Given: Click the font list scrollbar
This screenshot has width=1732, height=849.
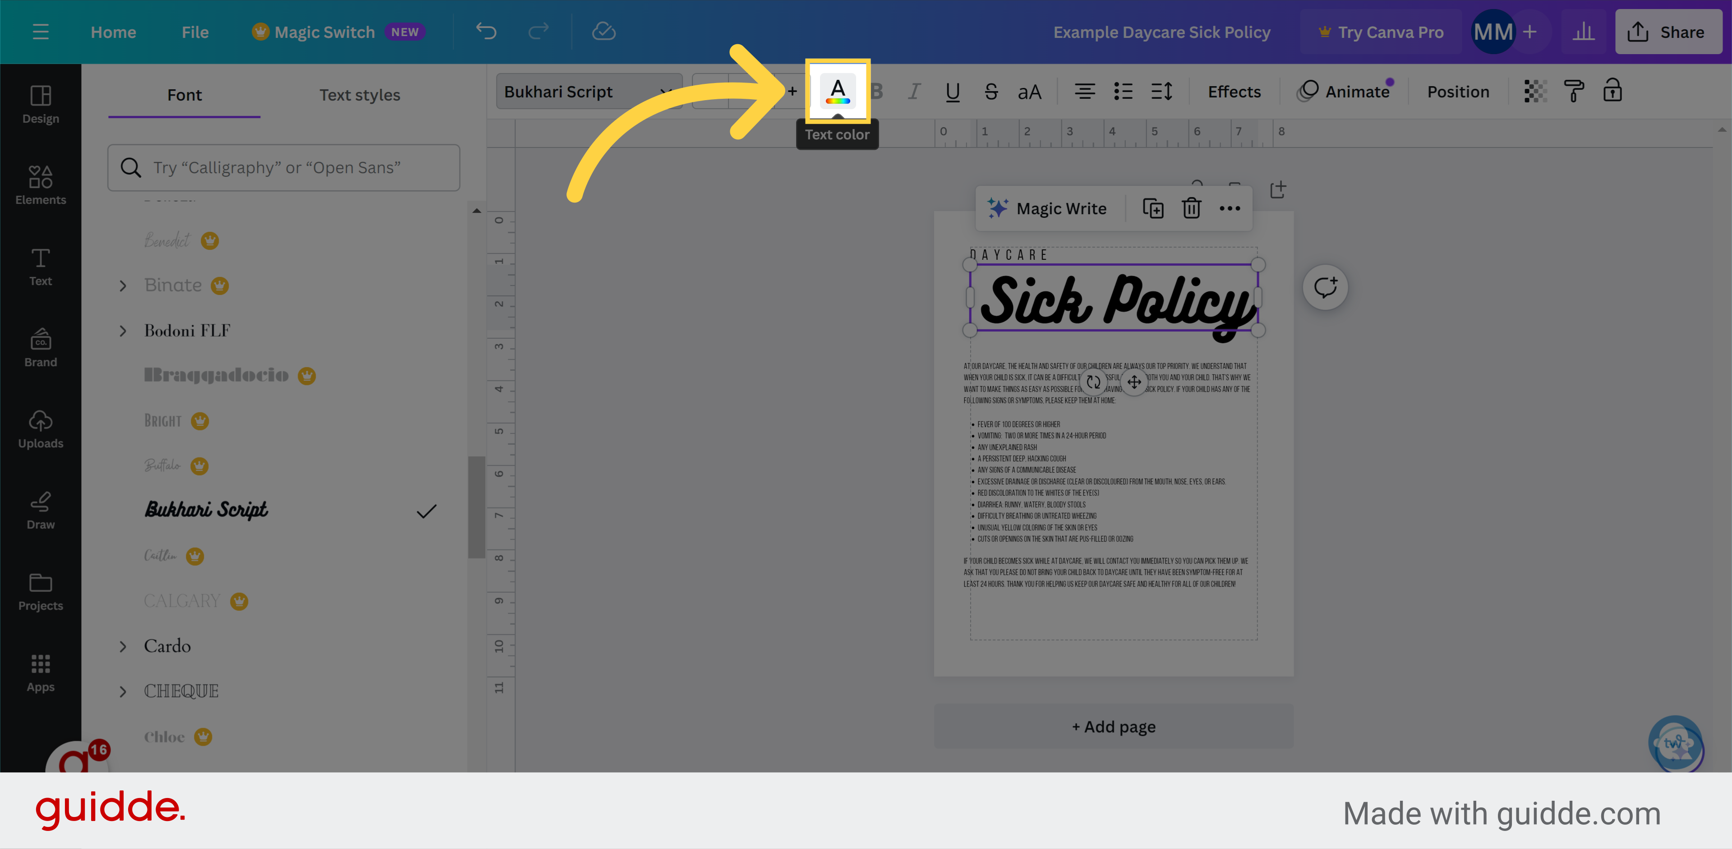Looking at the screenshot, I should click(x=476, y=508).
